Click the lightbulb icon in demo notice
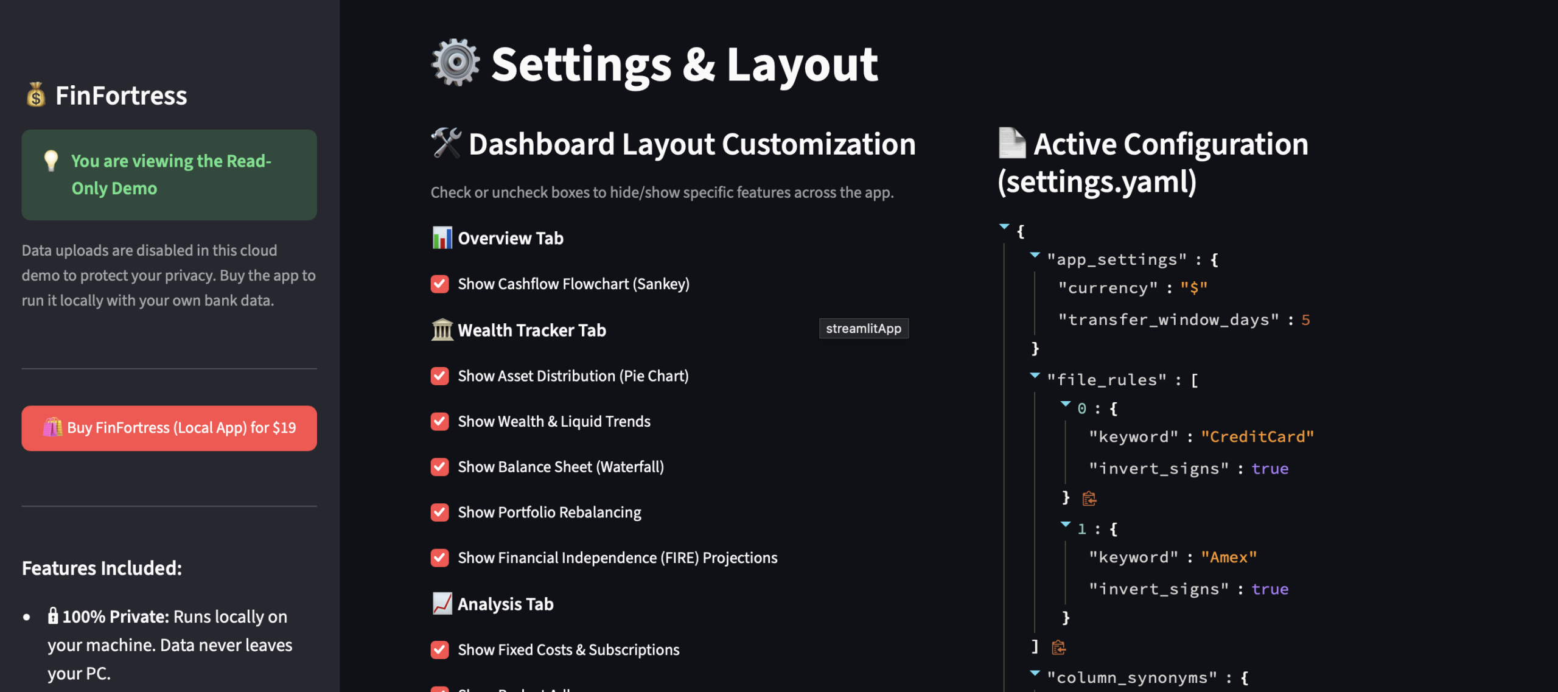The width and height of the screenshot is (1558, 692). [x=51, y=161]
